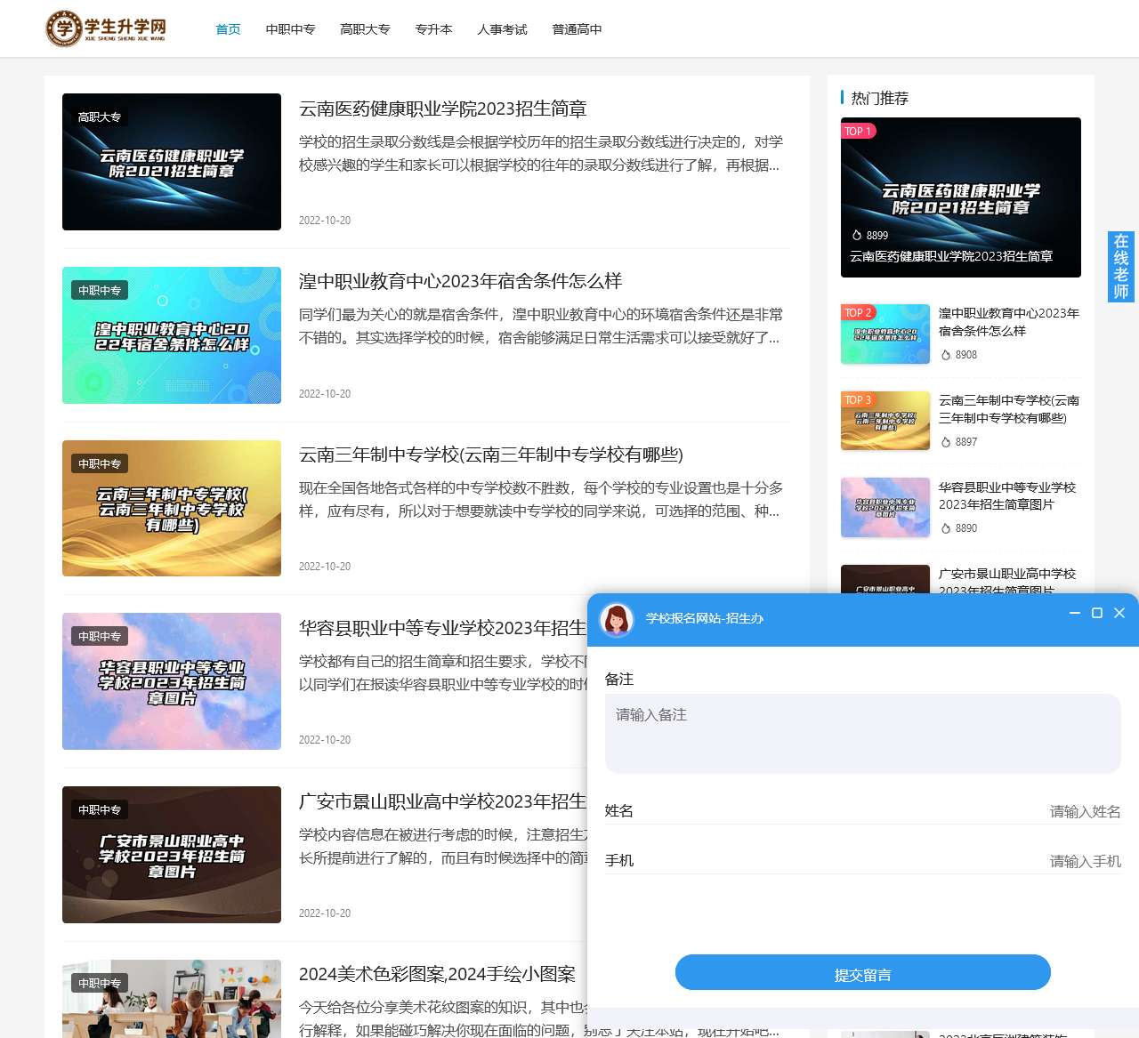Focus the 手机 phone input field
Screen dimensions: 1139x1038
click(862, 861)
